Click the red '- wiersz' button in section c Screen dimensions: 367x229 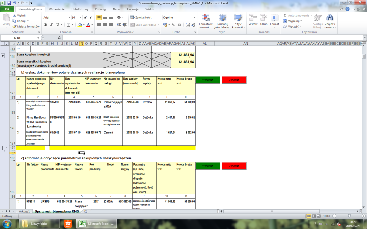tap(234, 166)
